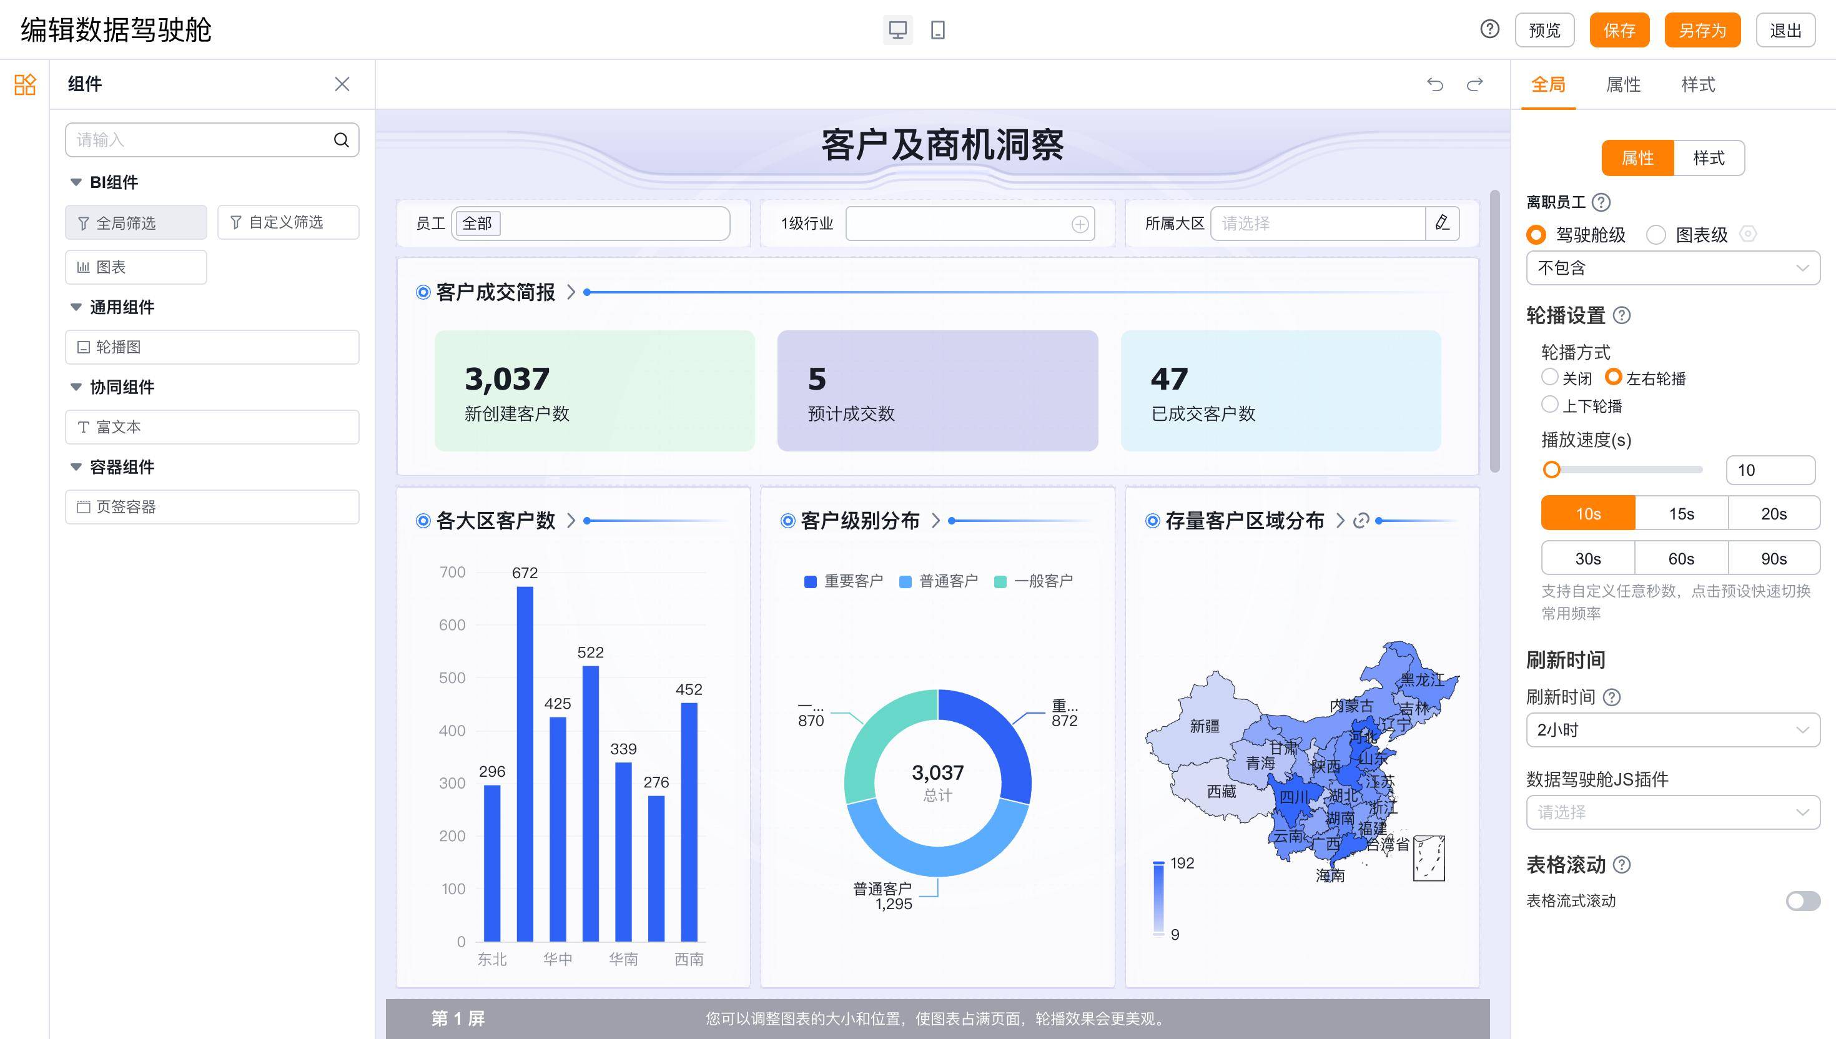
Task: Click the 保存 button
Action: click(1619, 30)
